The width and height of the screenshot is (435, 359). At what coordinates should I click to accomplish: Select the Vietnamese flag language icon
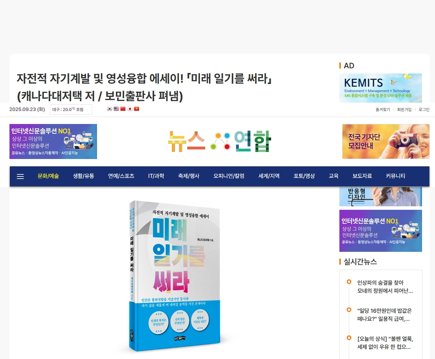(x=137, y=109)
